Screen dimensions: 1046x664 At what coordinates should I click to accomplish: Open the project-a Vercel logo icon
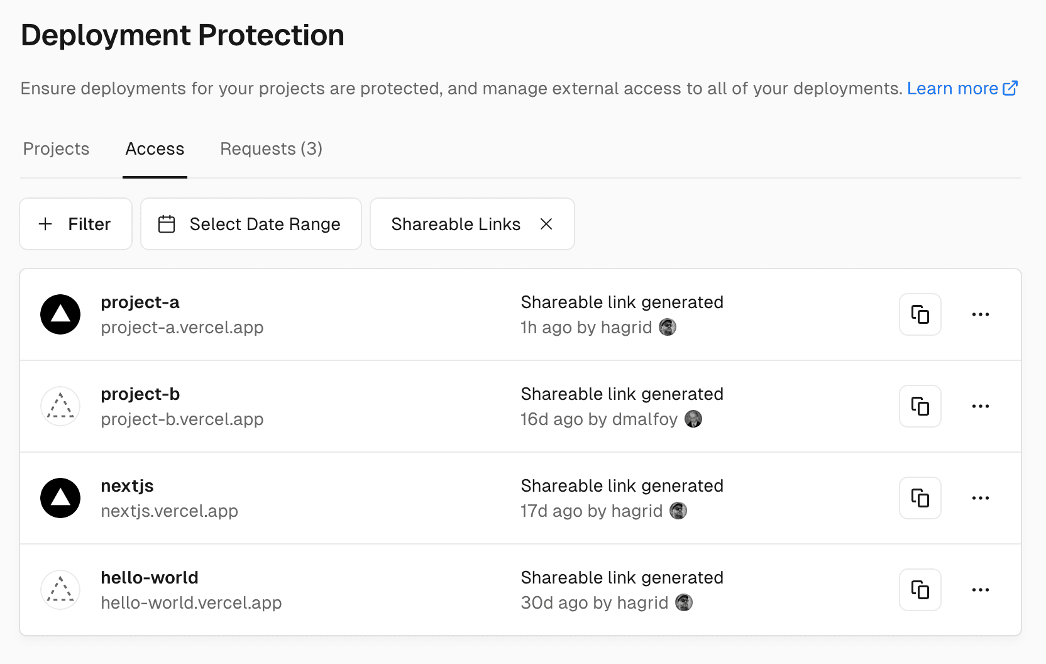coord(60,314)
